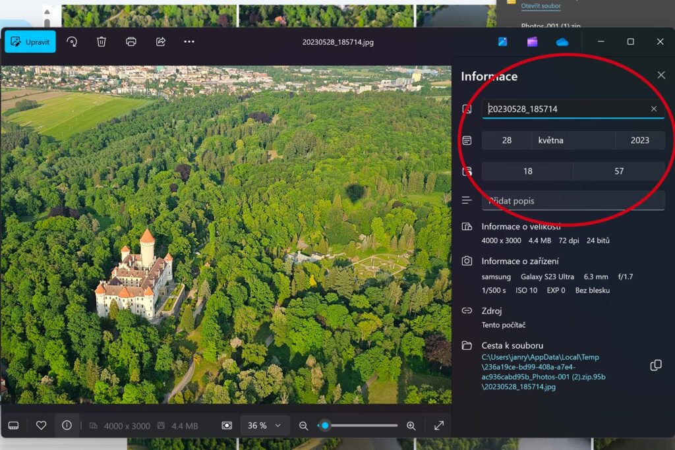Change the month field května
This screenshot has height=450, width=675.
572,140
